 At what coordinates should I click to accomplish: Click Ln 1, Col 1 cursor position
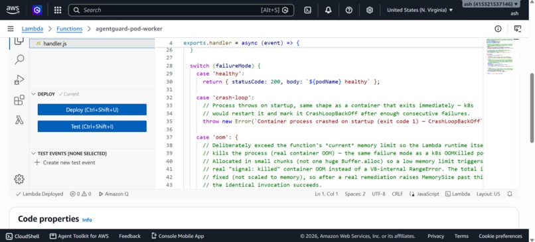pyautogui.click(x=327, y=194)
